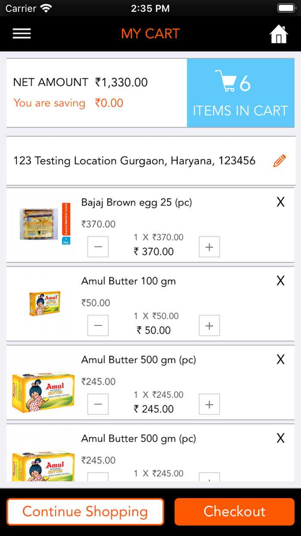The image size is (301, 536).
Task: Decrease first Amul Butter 500 gm quantity
Action: tap(98, 404)
